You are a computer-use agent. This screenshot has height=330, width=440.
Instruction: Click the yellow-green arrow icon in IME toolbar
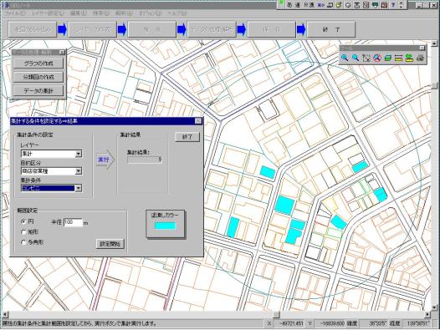[x=340, y=5]
